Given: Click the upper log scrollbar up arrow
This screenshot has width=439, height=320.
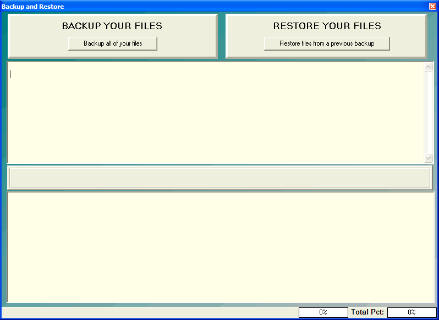Looking at the screenshot, I should coord(429,67).
